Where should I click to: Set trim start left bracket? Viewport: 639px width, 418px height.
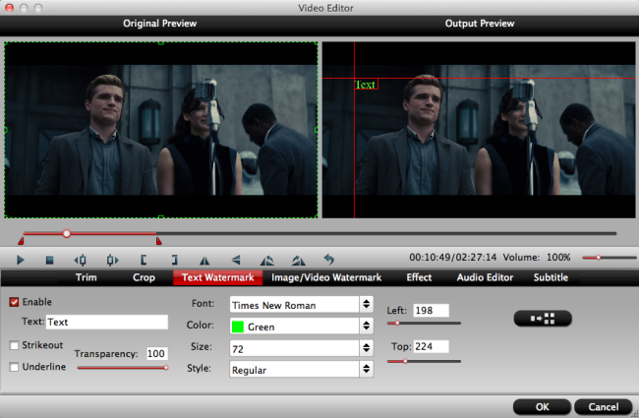(144, 260)
